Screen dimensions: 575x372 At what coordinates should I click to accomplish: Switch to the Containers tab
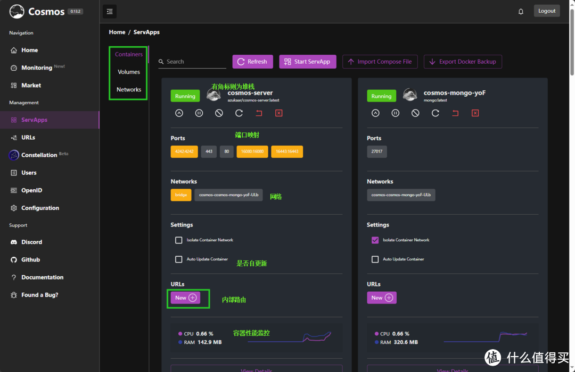coord(129,54)
